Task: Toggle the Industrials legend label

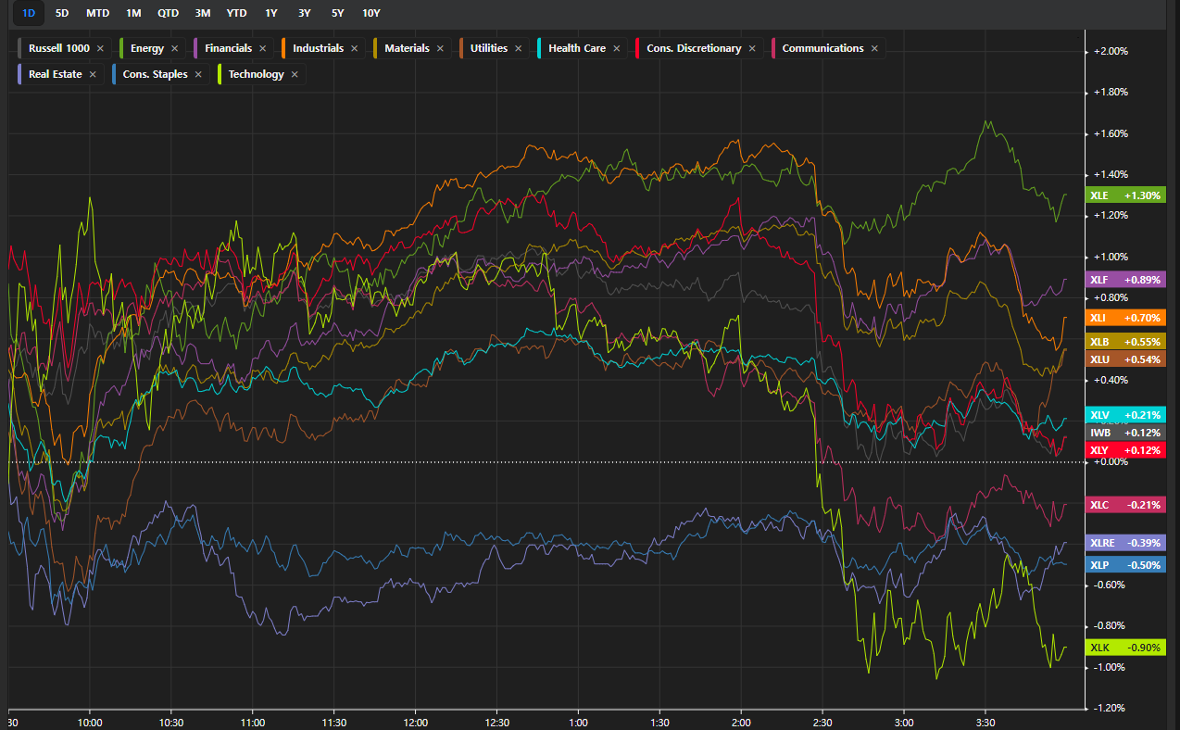Action: click(318, 48)
